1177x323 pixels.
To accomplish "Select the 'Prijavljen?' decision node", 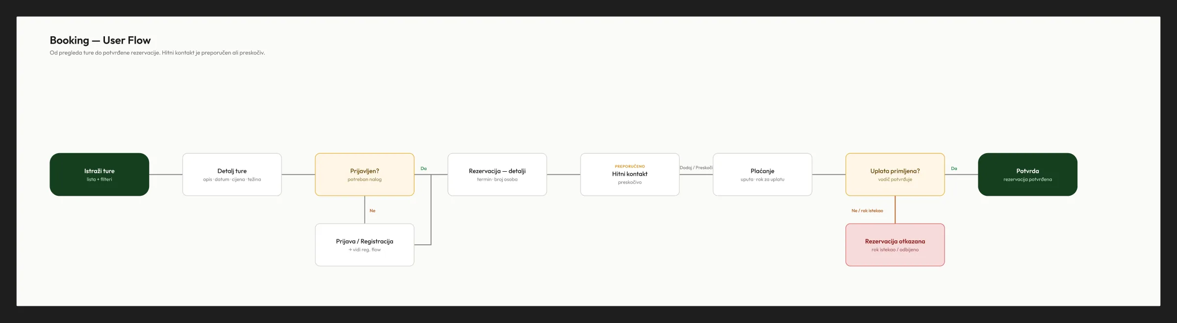I will (364, 175).
